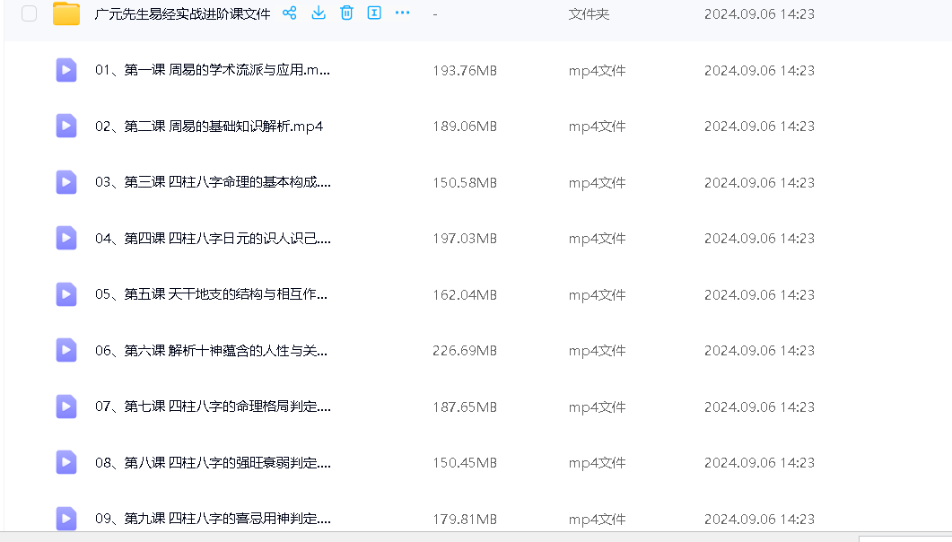This screenshot has height=542, width=952.
Task: Click the share icon for the folder
Action: click(x=289, y=13)
